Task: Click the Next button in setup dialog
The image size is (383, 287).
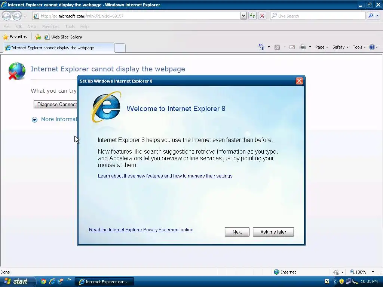Action: point(237,232)
